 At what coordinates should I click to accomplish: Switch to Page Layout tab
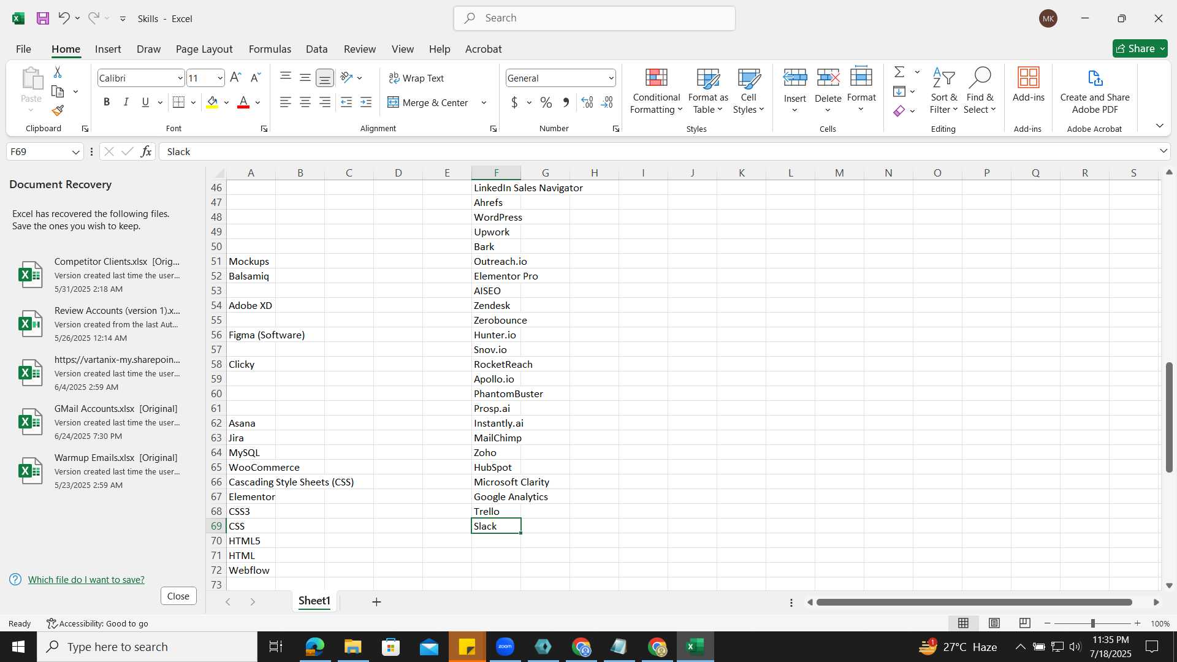[204, 49]
